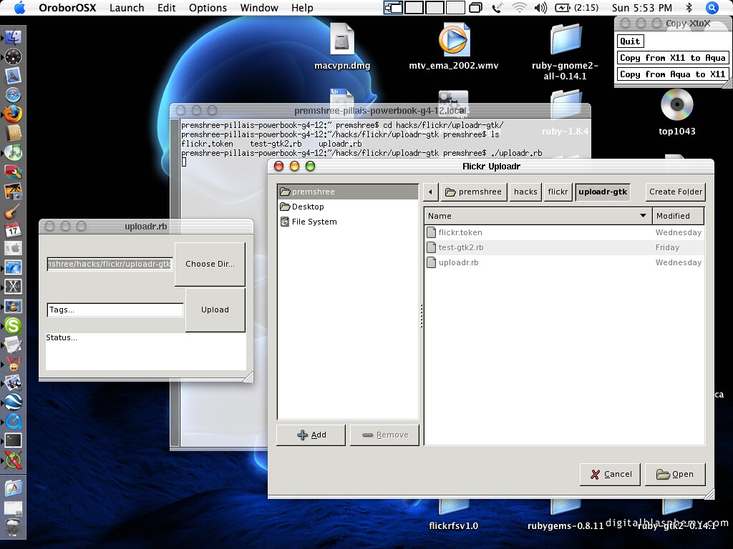Select test-gtk2.rb in file list
The width and height of the screenshot is (733, 549).
click(461, 247)
